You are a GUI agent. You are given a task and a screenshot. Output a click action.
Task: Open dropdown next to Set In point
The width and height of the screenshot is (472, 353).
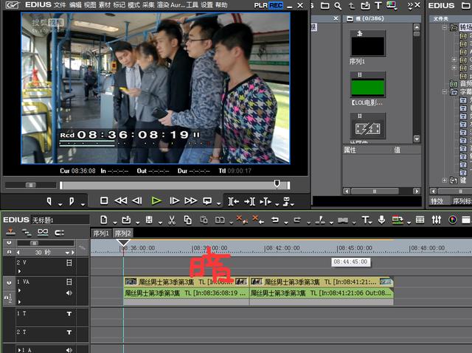tap(60, 204)
